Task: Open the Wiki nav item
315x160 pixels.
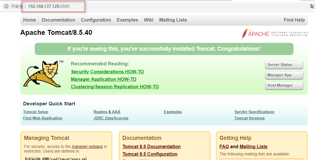Action: click(x=149, y=20)
